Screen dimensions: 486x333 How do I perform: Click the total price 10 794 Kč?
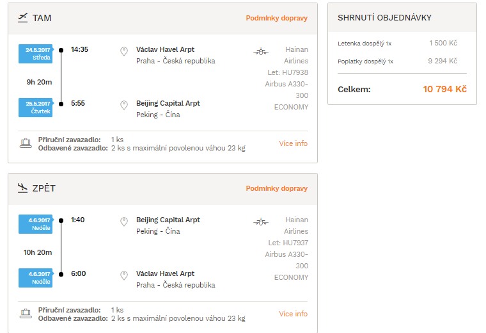pyautogui.click(x=445, y=90)
